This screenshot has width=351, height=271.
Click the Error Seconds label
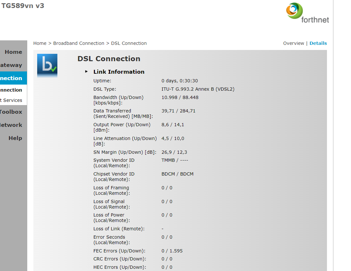[x=112, y=240]
